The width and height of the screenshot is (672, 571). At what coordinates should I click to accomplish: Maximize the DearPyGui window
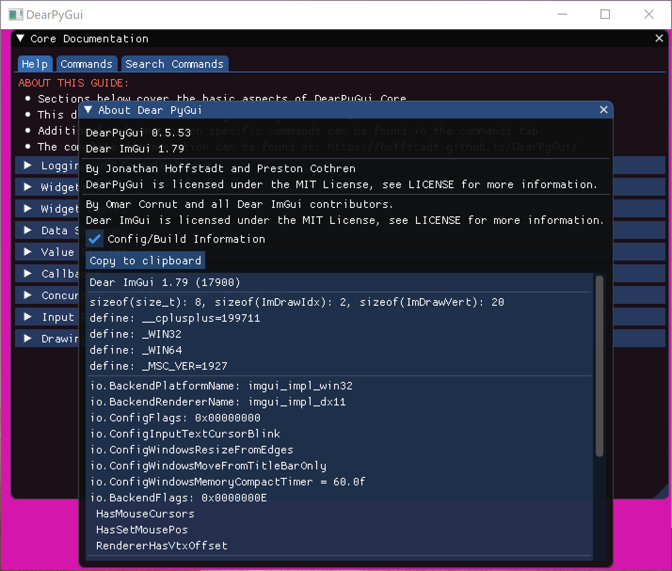(x=605, y=15)
